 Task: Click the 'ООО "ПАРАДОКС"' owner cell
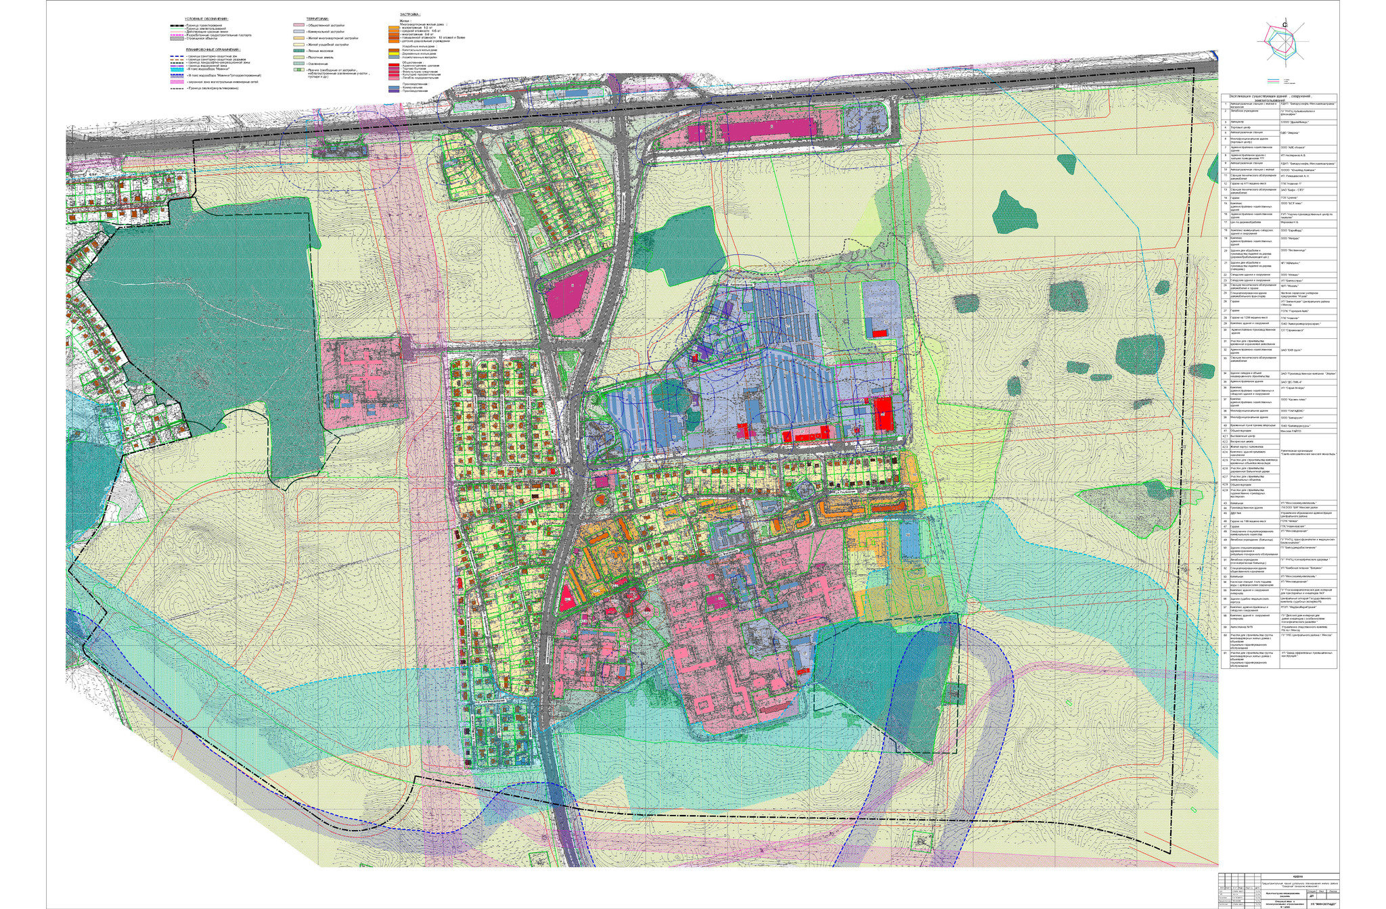click(1308, 411)
